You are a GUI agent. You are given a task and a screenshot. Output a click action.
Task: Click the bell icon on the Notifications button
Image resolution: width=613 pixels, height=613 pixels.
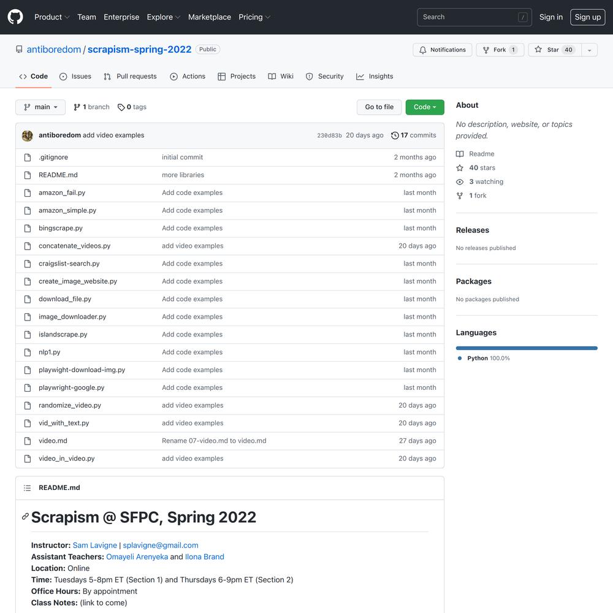coord(422,50)
